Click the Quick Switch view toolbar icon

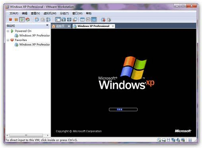(64, 19)
